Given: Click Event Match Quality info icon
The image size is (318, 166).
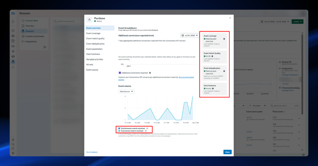Looking at the screenshot, I should tap(212, 56).
